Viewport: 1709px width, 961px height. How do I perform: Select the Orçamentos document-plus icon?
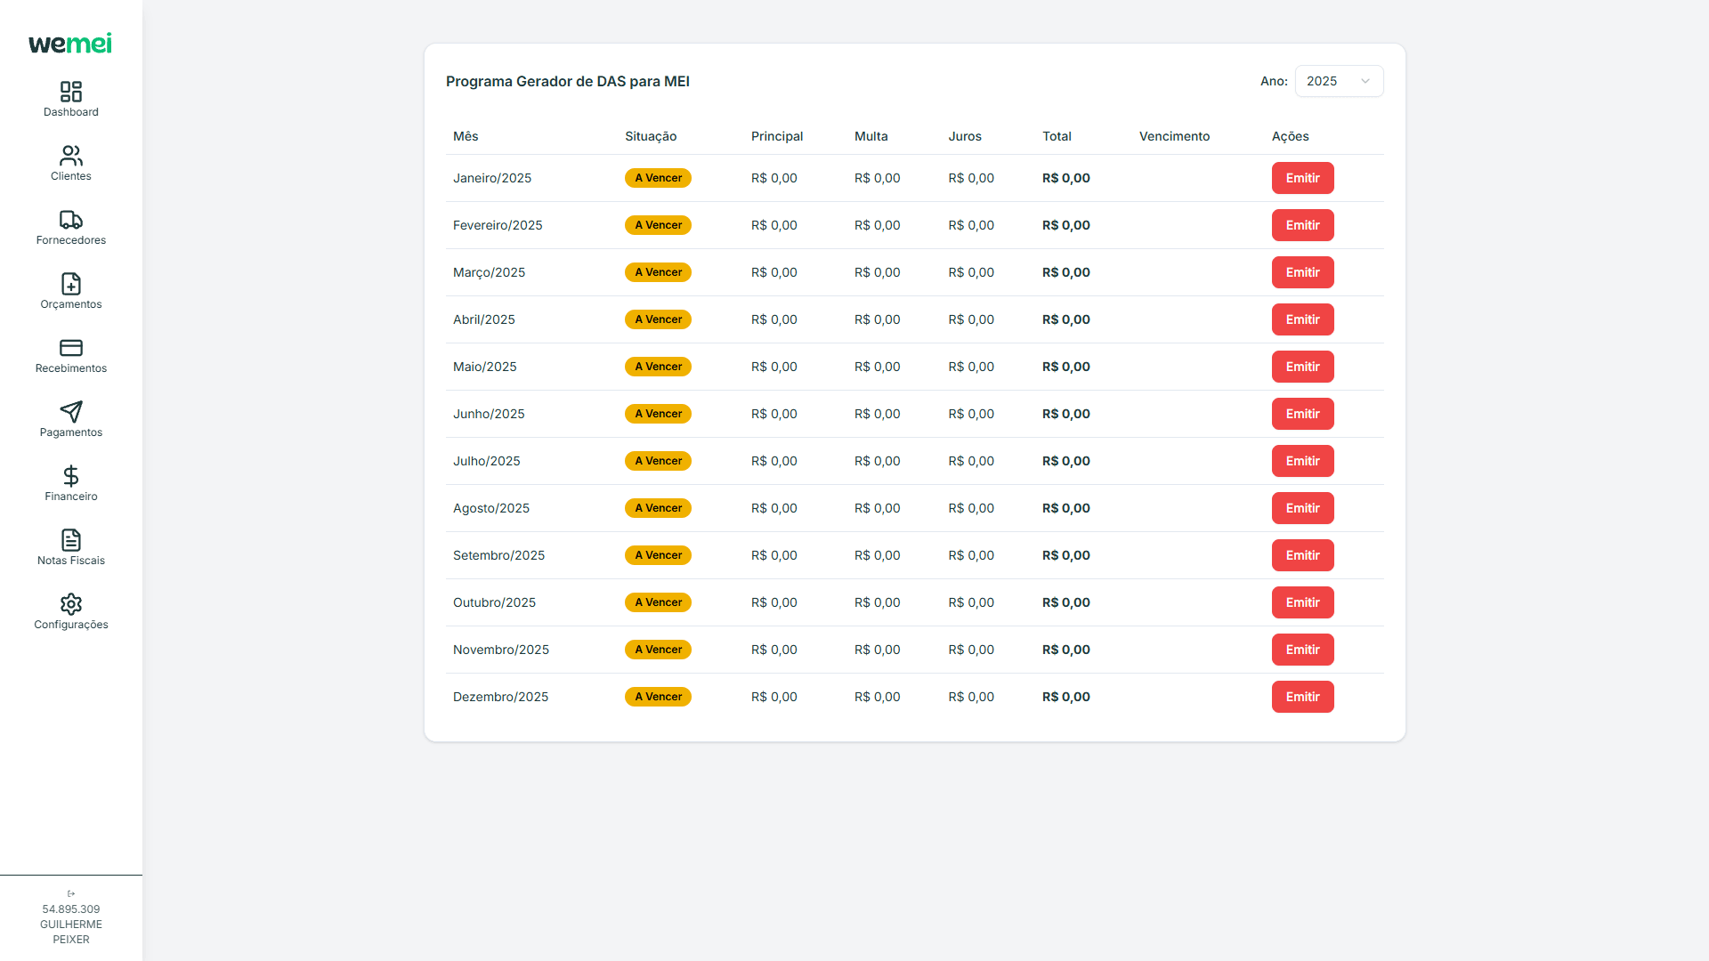click(x=71, y=284)
